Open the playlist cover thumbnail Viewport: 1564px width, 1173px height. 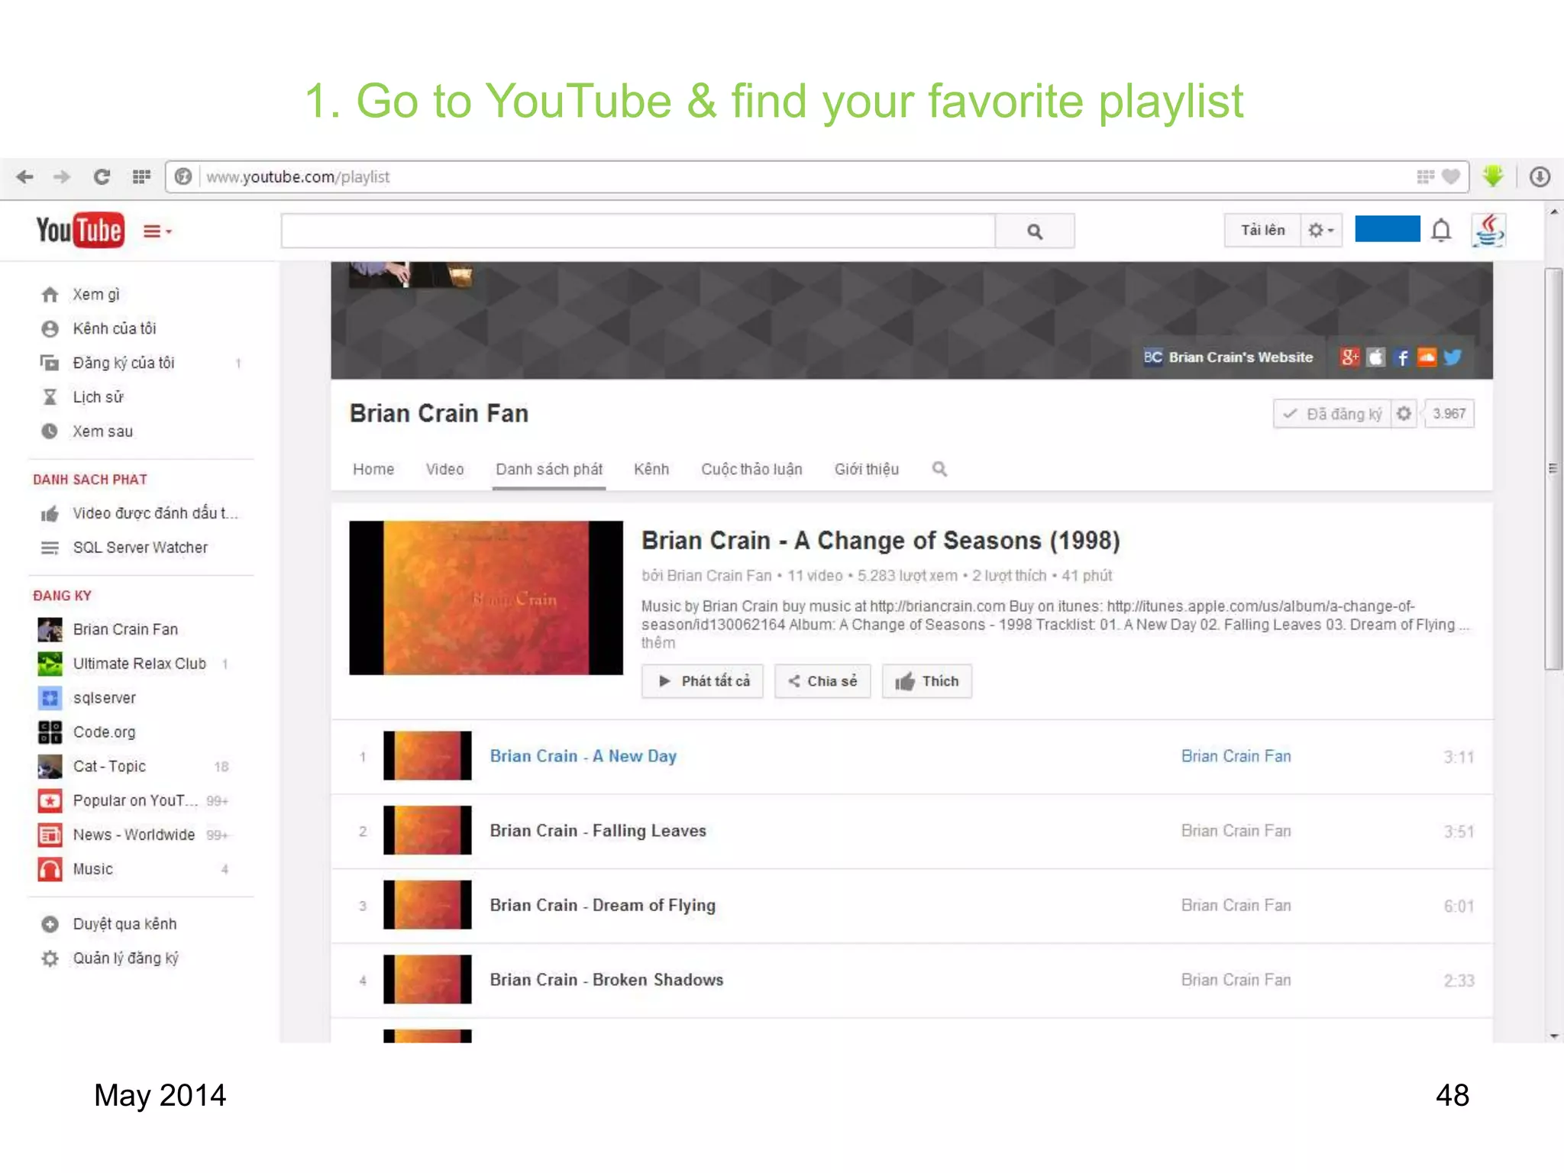[486, 598]
